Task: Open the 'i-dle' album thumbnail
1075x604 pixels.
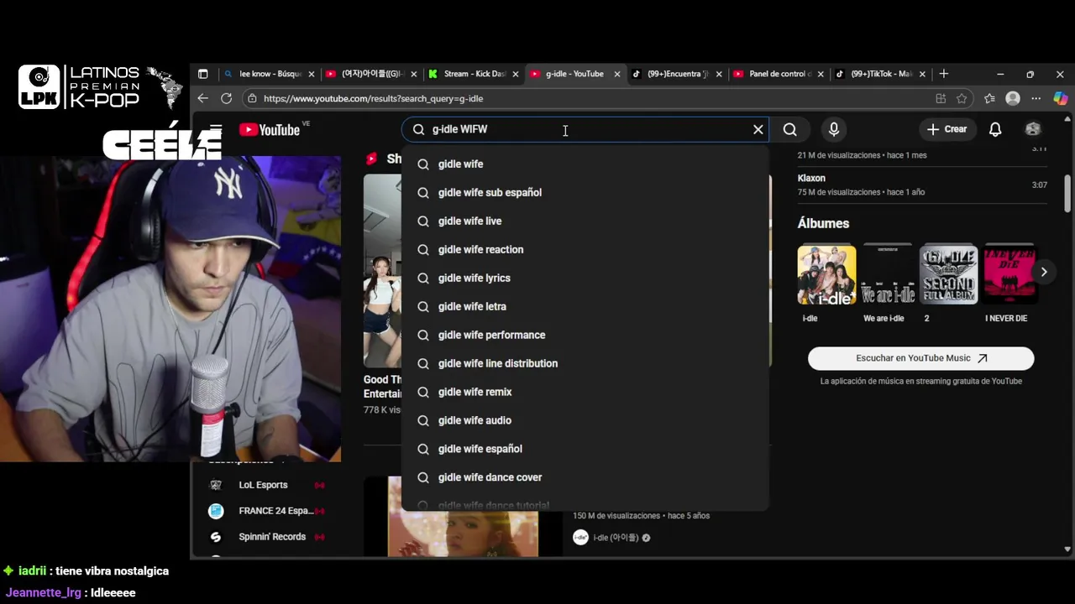Action: point(826,274)
